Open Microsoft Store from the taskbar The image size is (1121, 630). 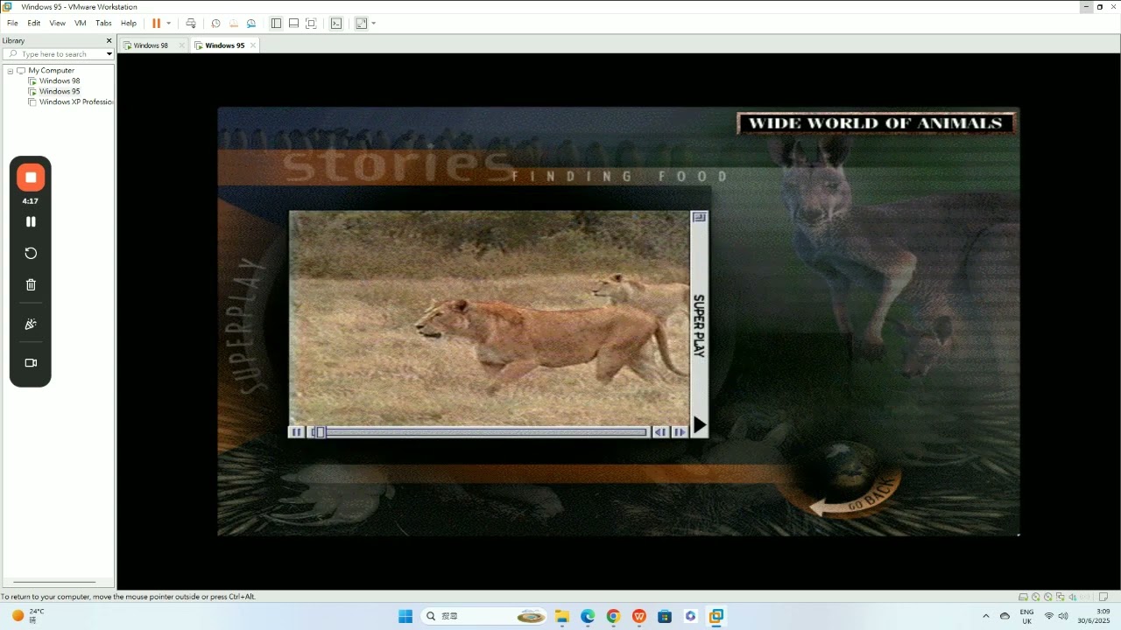pyautogui.click(x=665, y=616)
